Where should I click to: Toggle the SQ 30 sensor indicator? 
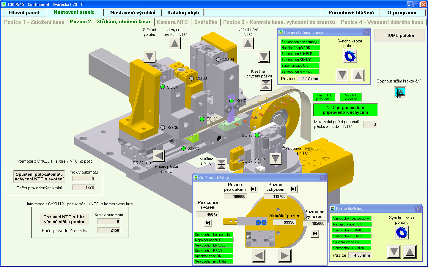218,59
